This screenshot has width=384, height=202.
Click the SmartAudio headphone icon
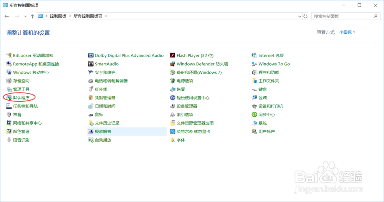click(91, 64)
